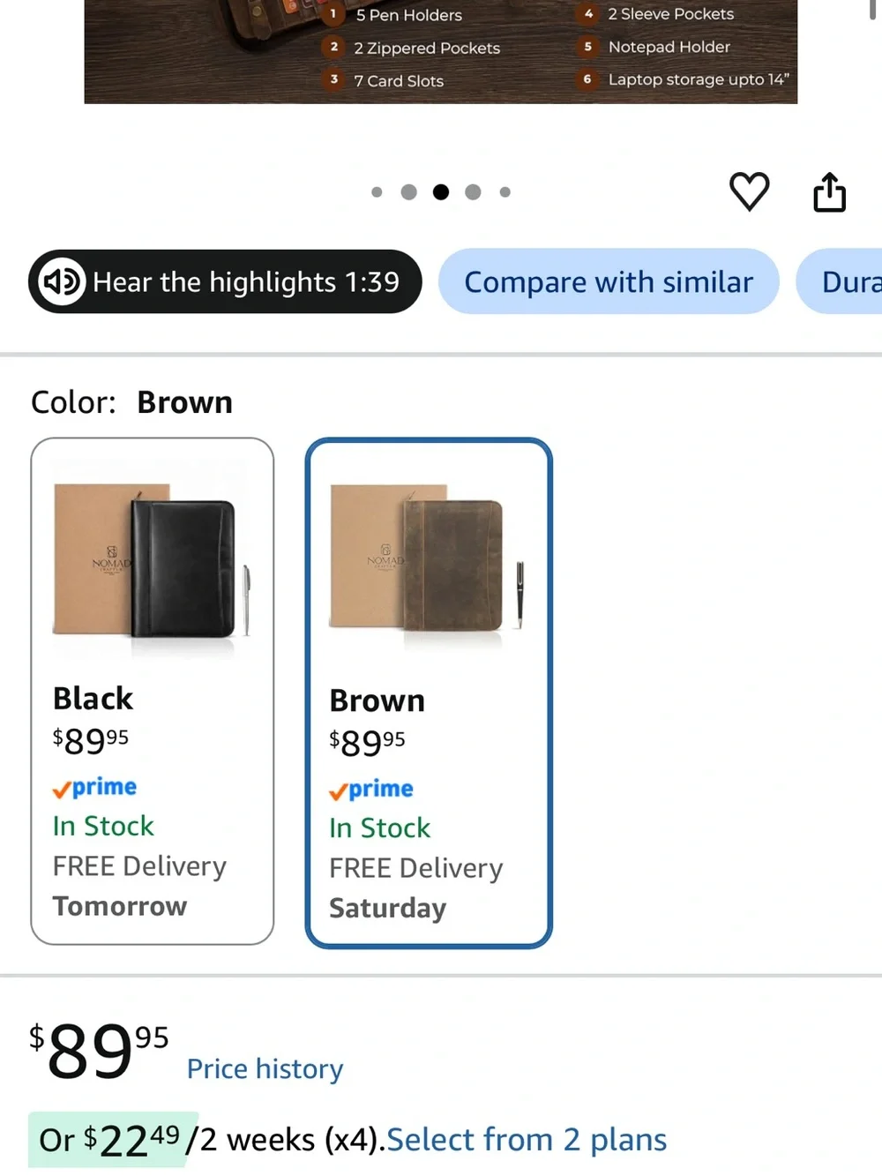Open Compare with similar chip
Image resolution: width=882 pixels, height=1176 pixels.
click(609, 281)
